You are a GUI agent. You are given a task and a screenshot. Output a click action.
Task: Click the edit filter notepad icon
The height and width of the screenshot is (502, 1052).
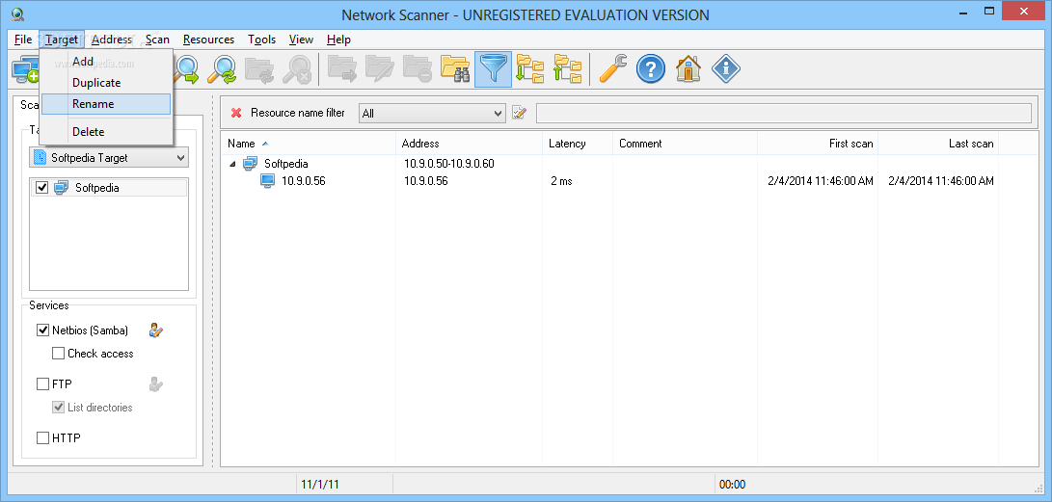tap(519, 113)
